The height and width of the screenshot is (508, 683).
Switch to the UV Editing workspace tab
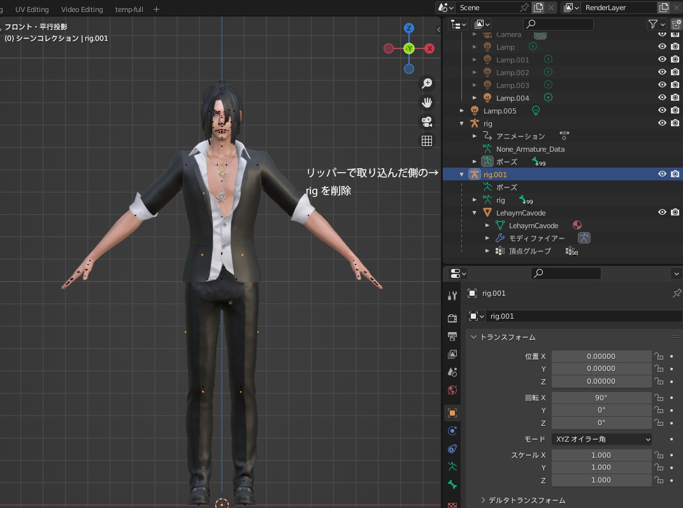32,10
